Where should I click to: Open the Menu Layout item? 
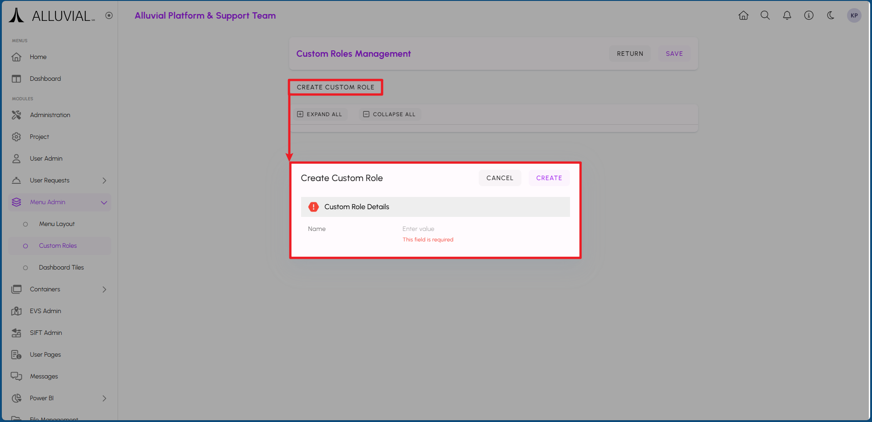click(x=57, y=224)
